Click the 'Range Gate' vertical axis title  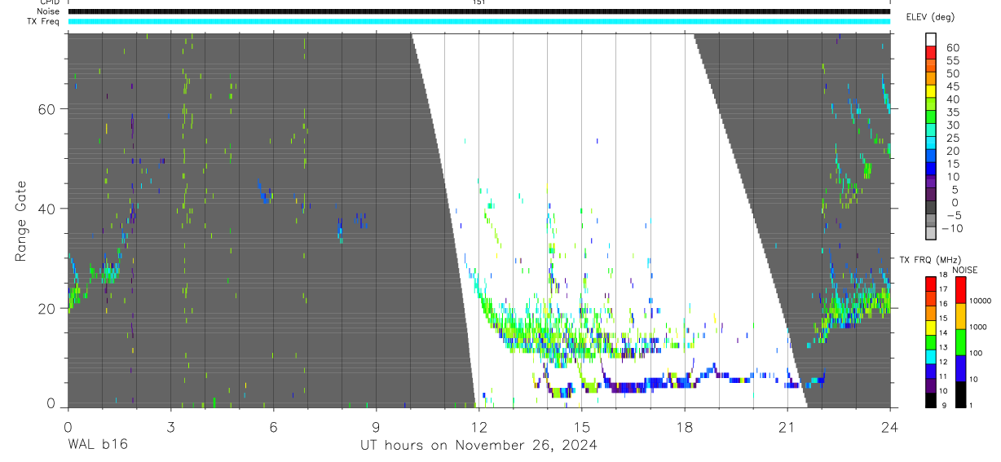click(x=20, y=221)
